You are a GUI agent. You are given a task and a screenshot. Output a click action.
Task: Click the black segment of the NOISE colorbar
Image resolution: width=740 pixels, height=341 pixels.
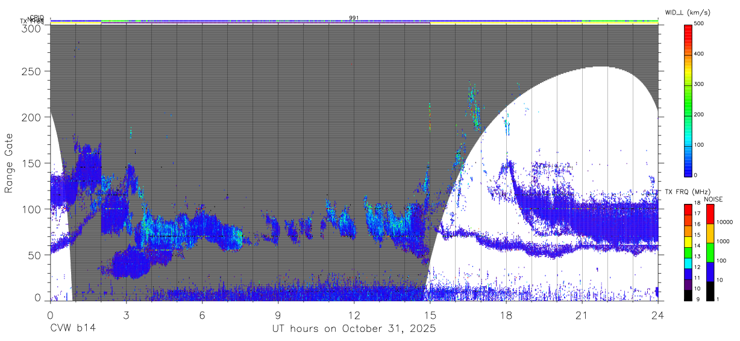pyautogui.click(x=710, y=291)
